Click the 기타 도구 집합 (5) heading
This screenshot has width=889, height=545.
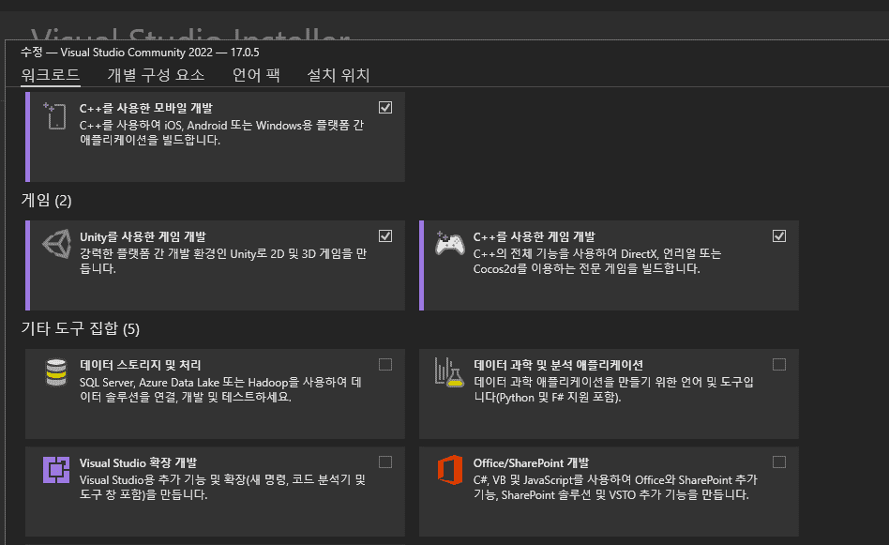(x=81, y=328)
